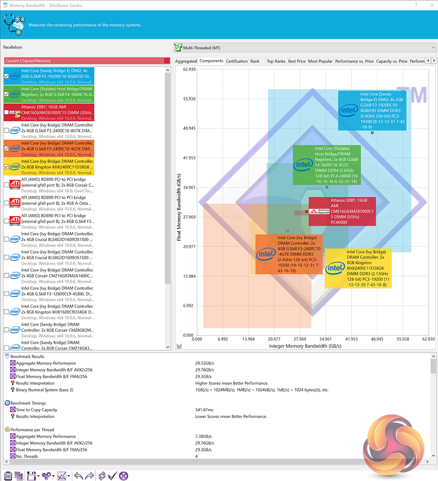
Task: Open the chart icon dropdown arrow
Action: point(69,476)
